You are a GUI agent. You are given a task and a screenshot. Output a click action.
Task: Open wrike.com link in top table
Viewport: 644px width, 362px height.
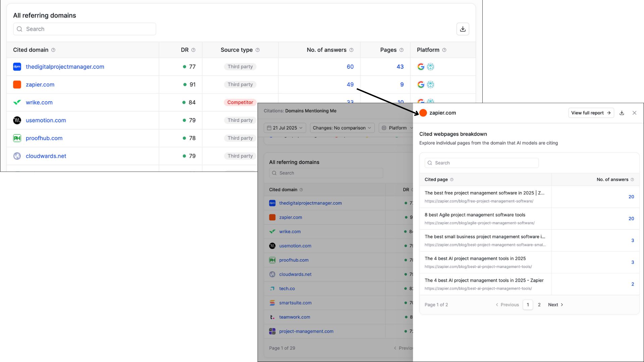(x=39, y=102)
